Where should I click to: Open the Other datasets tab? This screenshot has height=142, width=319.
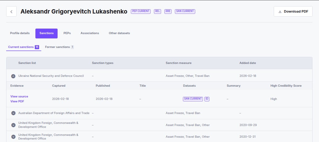tap(119, 33)
